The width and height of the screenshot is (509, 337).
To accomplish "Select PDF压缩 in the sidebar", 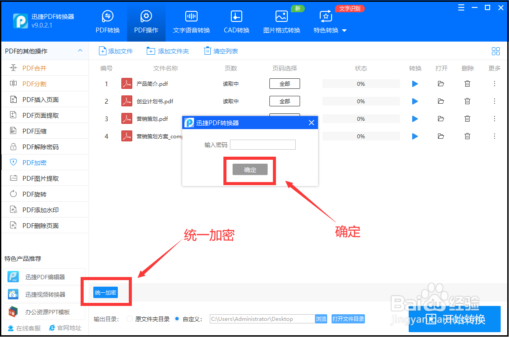I will pos(45,131).
